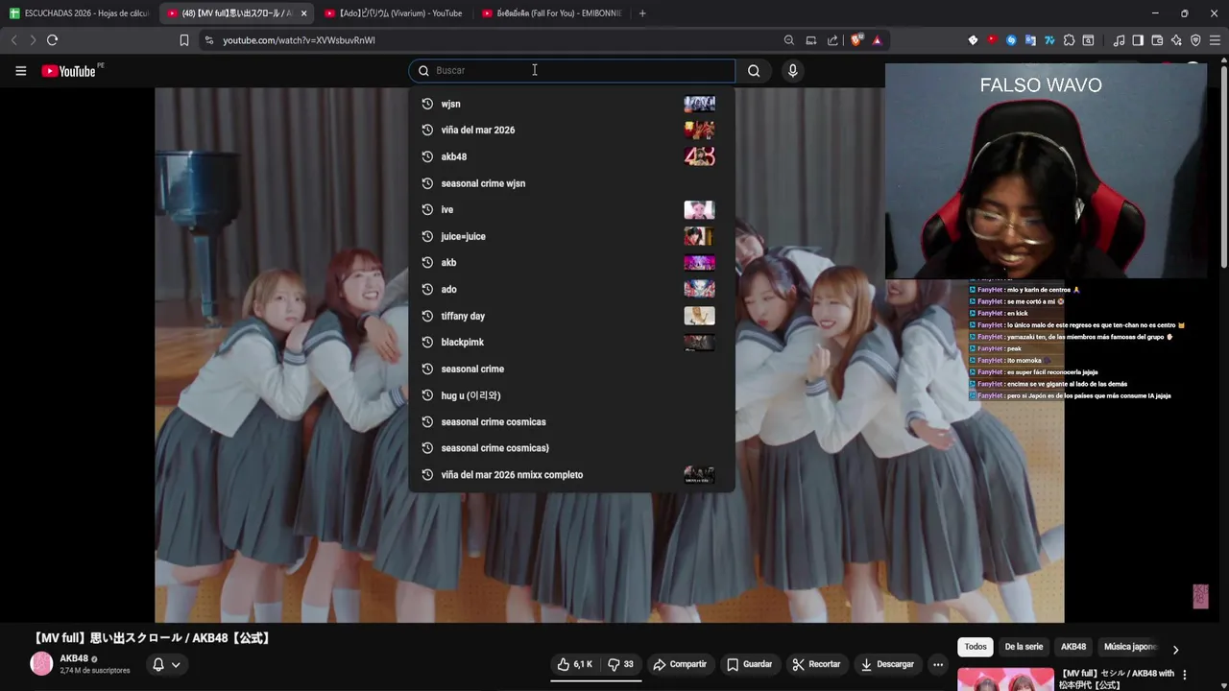
Task: Choose the 'tiffany day' search suggestion
Action: (571, 316)
